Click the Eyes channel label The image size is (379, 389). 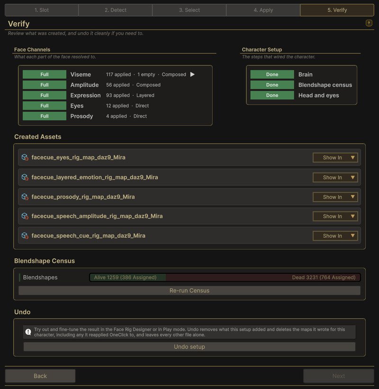coord(77,106)
